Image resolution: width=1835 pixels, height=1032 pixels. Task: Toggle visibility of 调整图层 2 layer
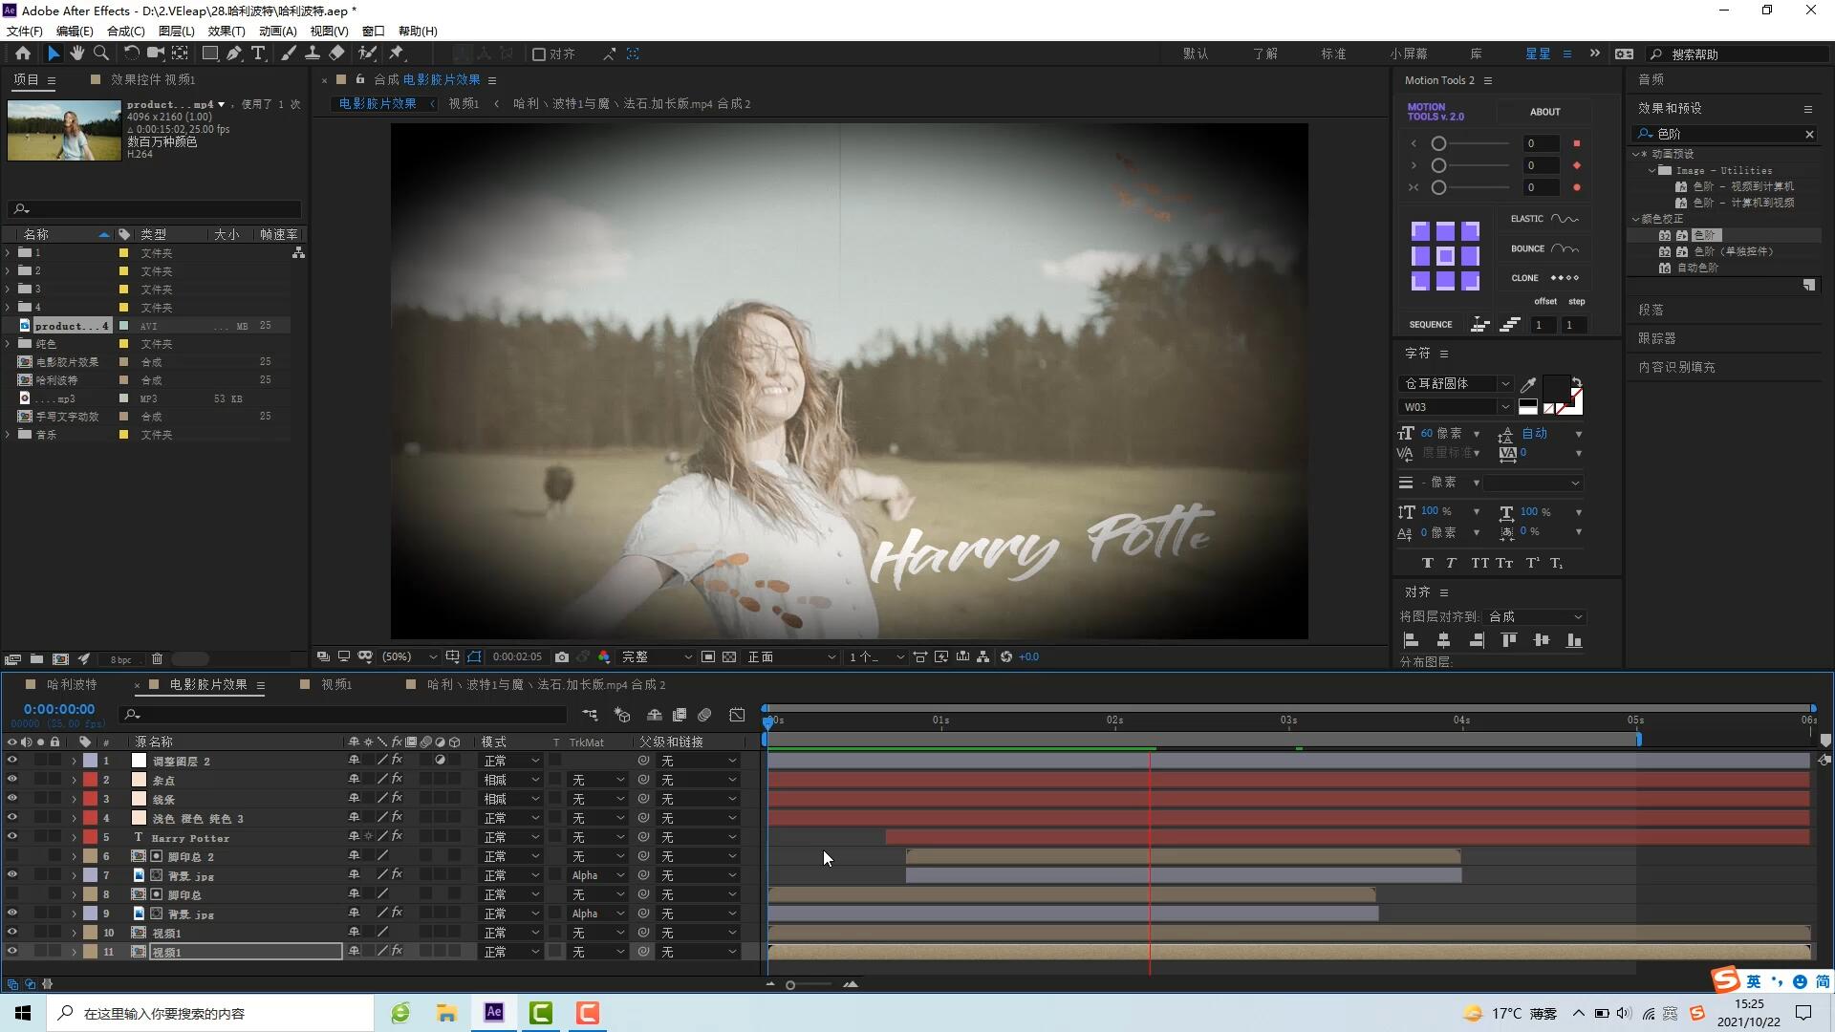pyautogui.click(x=11, y=761)
